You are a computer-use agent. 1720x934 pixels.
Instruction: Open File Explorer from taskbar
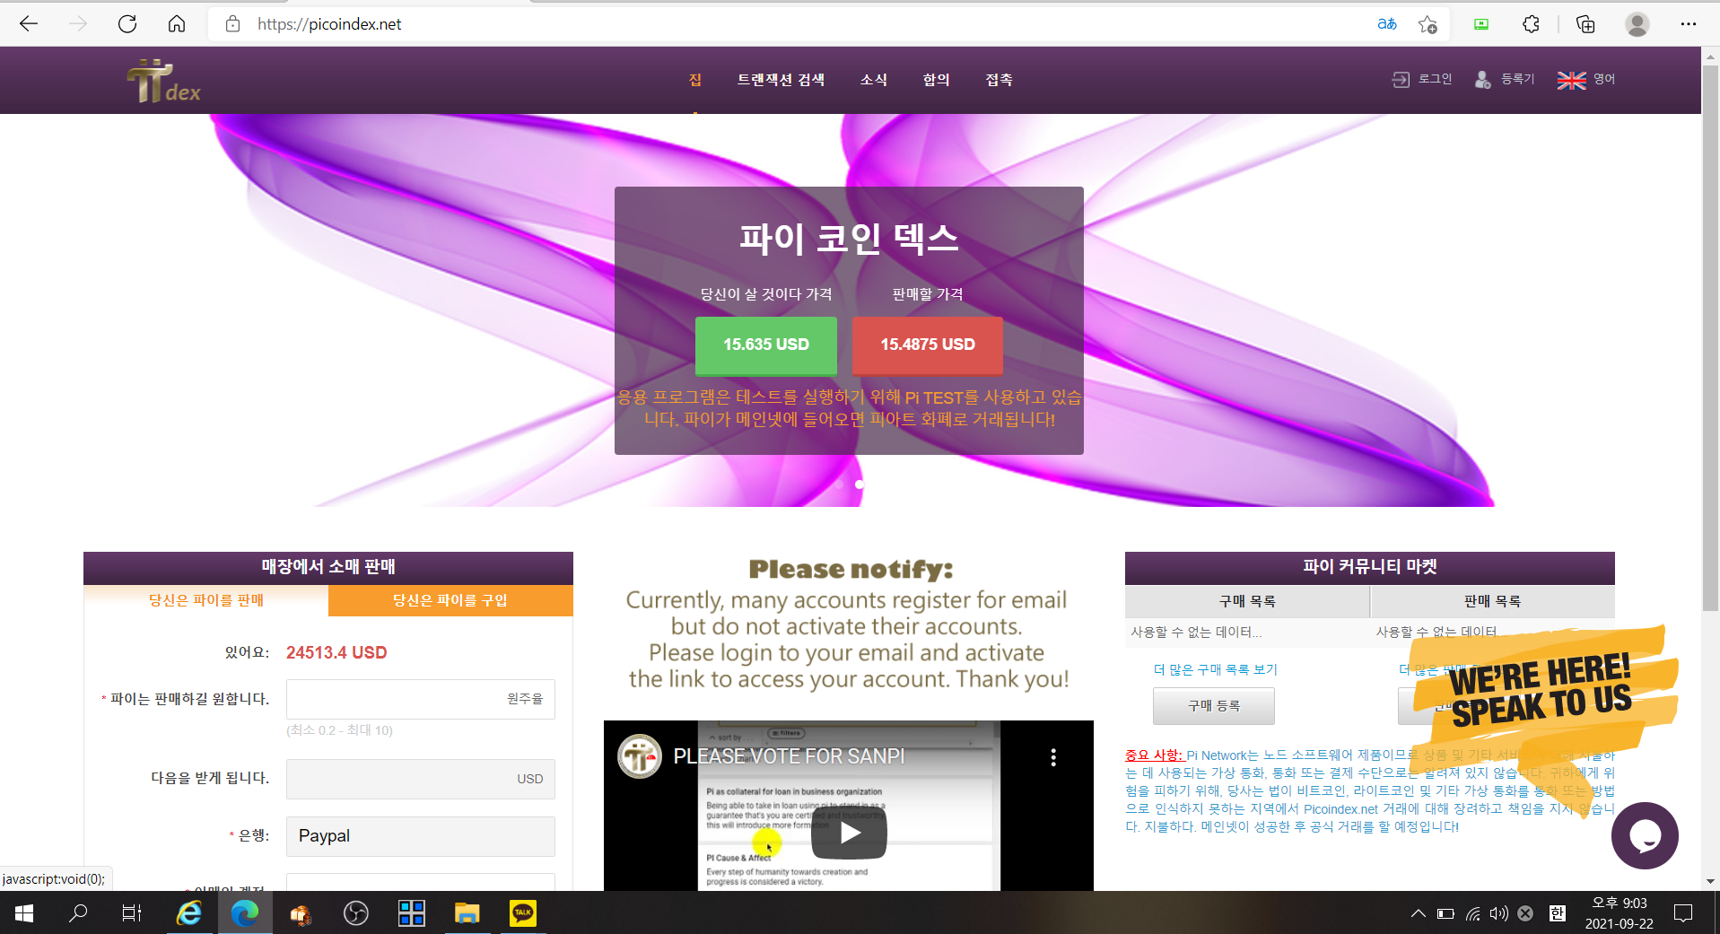point(467,913)
